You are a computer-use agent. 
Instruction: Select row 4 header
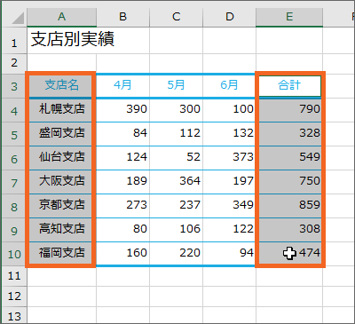click(14, 110)
